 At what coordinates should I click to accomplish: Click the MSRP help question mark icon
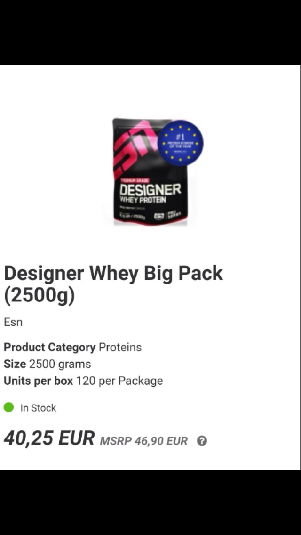[x=202, y=441]
